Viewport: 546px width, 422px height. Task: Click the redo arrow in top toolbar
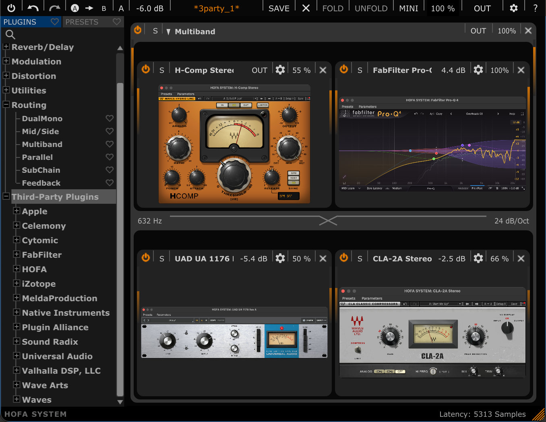click(x=54, y=8)
